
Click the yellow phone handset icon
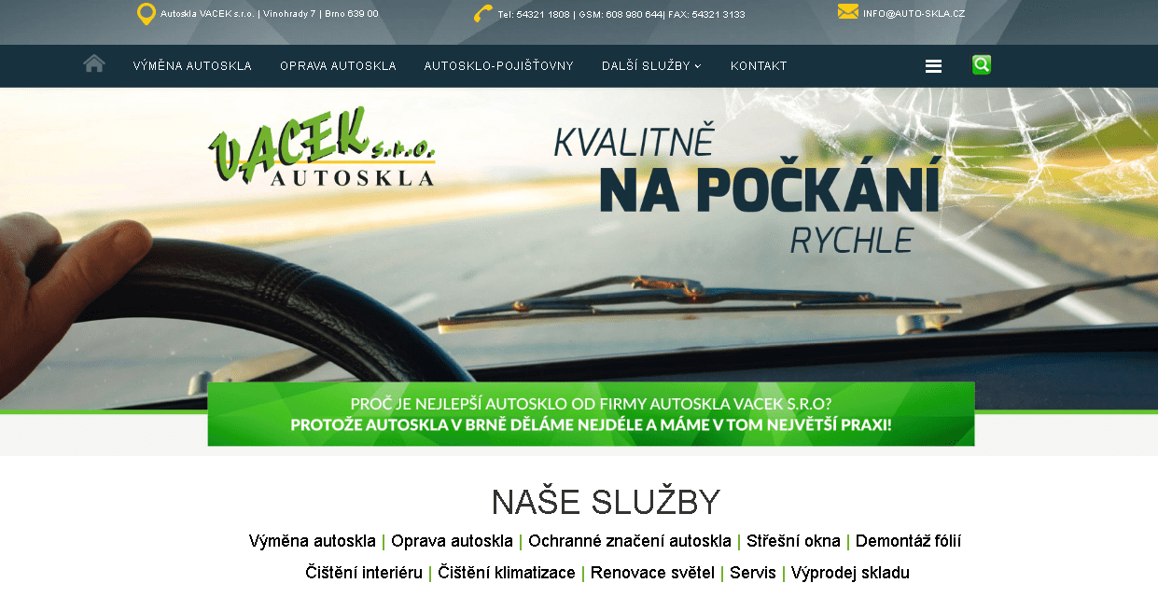pyautogui.click(x=482, y=13)
